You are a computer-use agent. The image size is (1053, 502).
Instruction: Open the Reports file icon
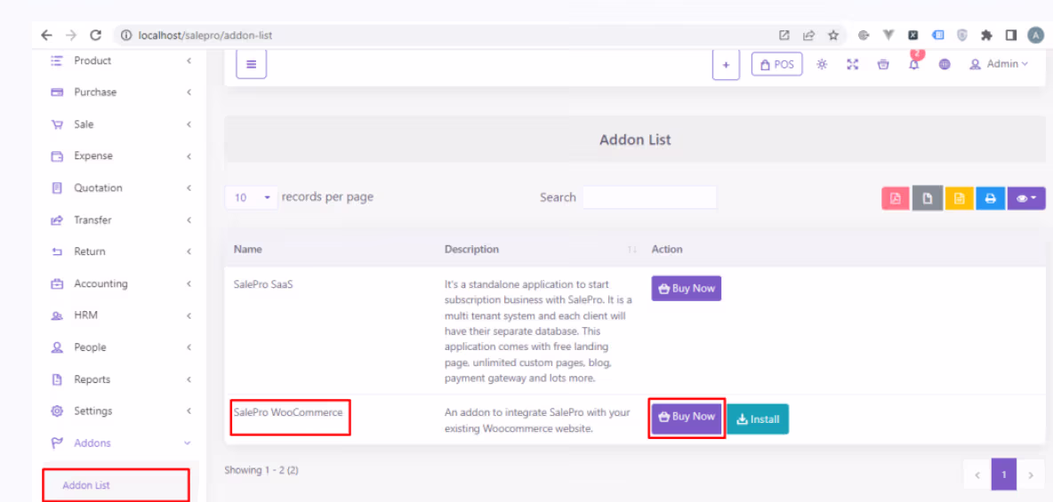[57, 379]
